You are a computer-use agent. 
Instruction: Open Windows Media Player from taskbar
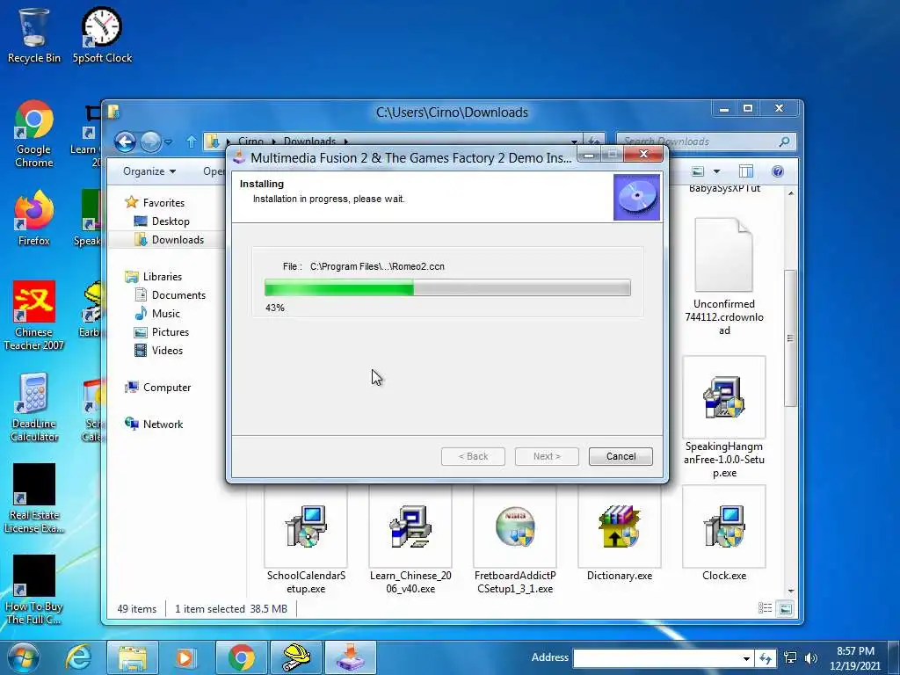(x=185, y=657)
